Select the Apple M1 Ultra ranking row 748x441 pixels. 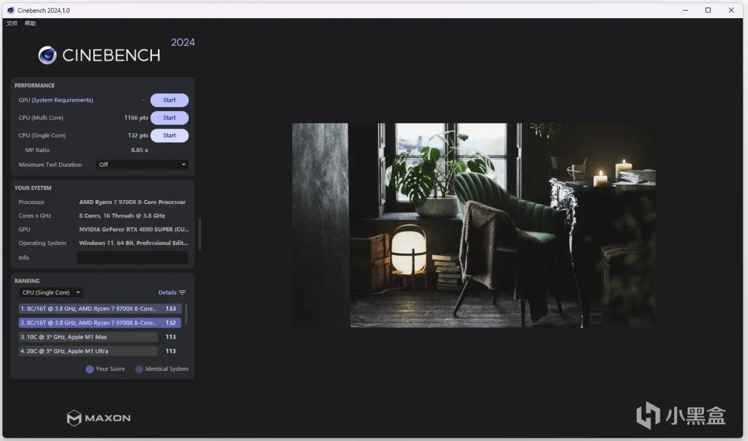pos(100,351)
